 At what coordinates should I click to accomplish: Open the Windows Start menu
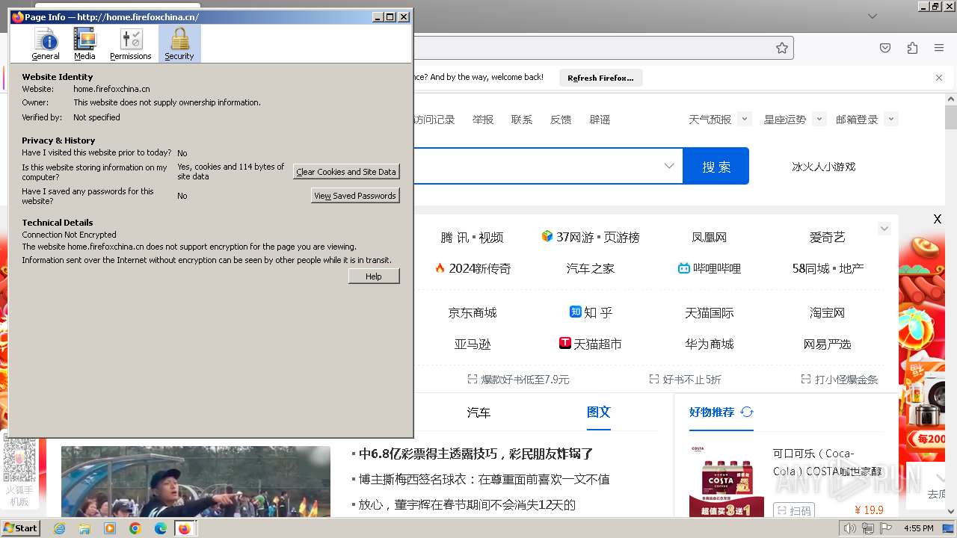click(x=21, y=528)
